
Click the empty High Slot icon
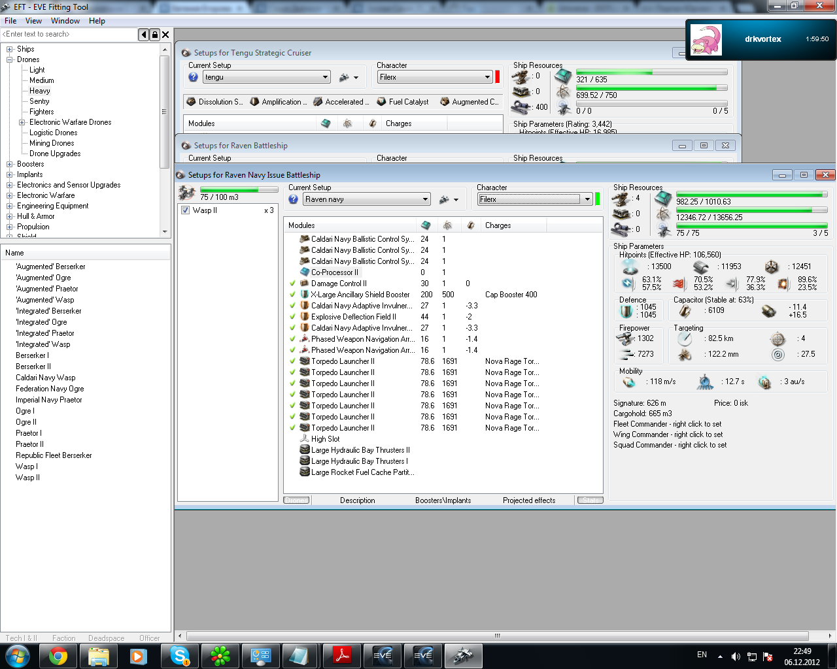304,439
